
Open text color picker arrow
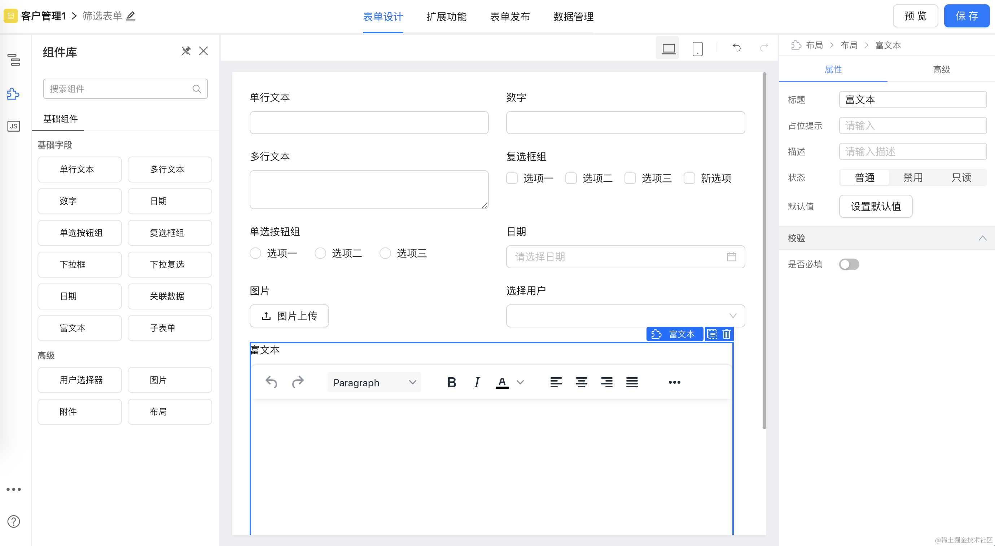(520, 382)
